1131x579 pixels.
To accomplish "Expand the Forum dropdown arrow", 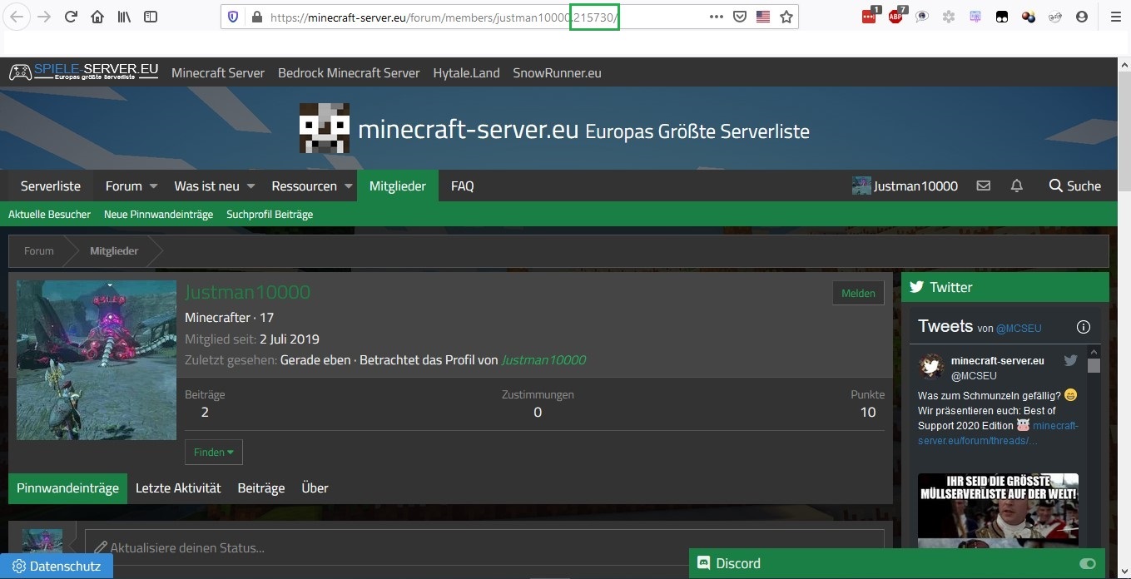I will coord(153,186).
